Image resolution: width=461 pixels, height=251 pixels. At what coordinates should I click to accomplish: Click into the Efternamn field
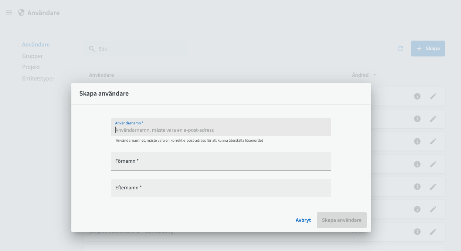click(221, 188)
